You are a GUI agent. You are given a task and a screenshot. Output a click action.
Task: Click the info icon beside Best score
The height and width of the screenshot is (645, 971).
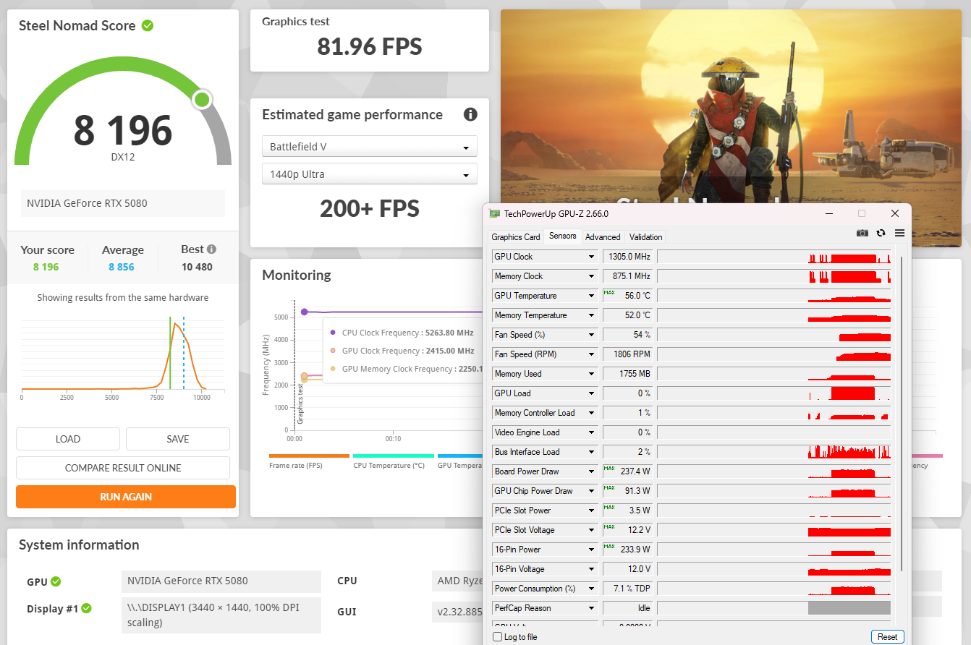211,249
